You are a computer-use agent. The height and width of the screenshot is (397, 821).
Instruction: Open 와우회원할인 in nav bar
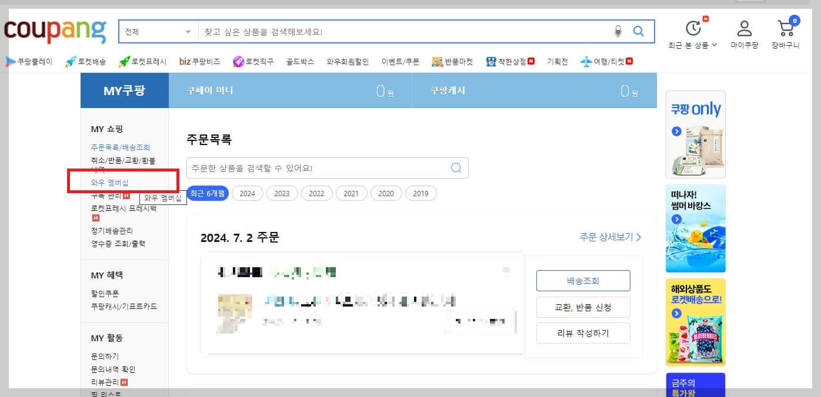(x=348, y=61)
